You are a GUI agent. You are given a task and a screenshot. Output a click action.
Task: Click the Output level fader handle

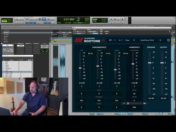[162, 63]
